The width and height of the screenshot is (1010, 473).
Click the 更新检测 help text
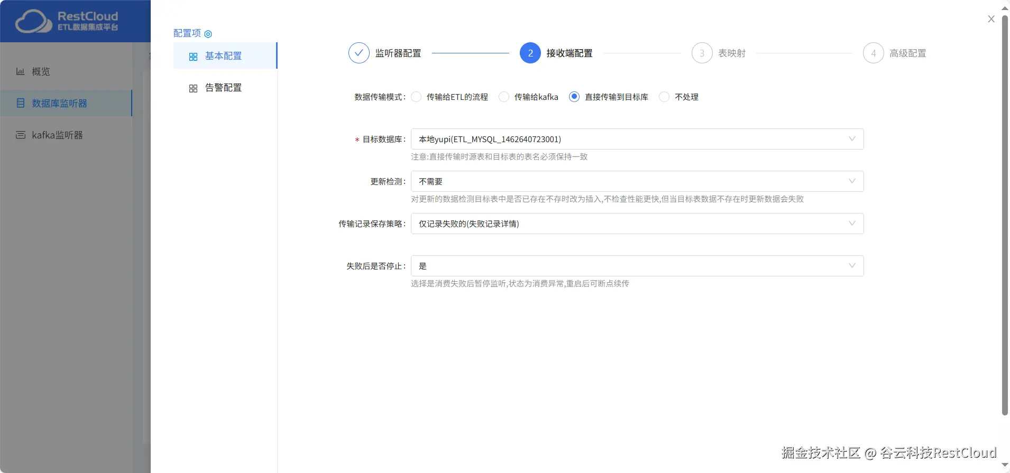click(607, 199)
